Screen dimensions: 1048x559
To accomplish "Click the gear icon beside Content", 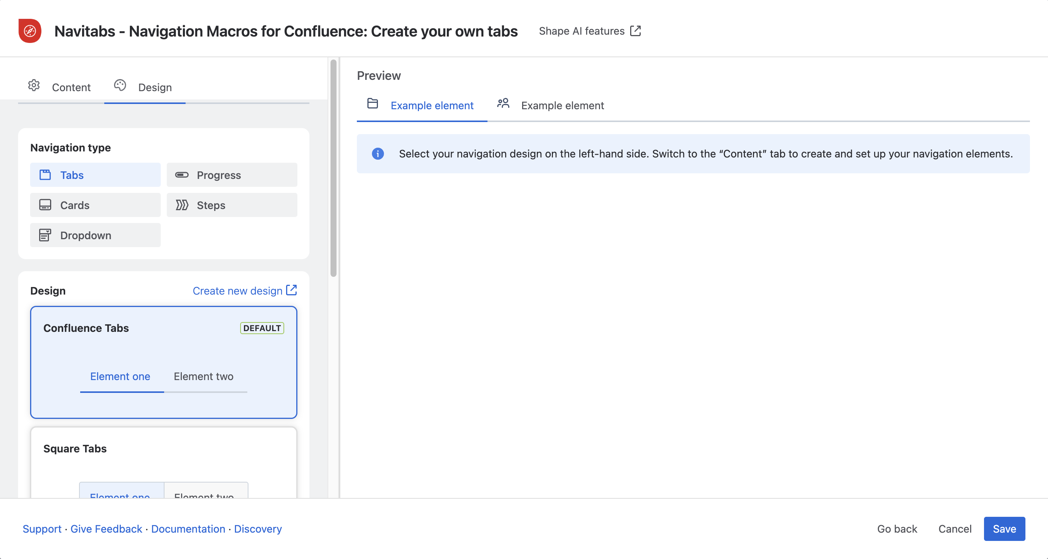I will 34,86.
